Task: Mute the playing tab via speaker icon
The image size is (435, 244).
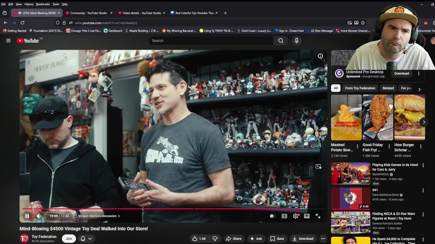Action: coord(20,13)
